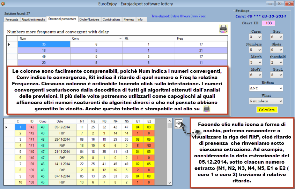This screenshot has height=189, width=295.
Task: Print the statistical parameters table with printer icon
Action: pos(223,29)
